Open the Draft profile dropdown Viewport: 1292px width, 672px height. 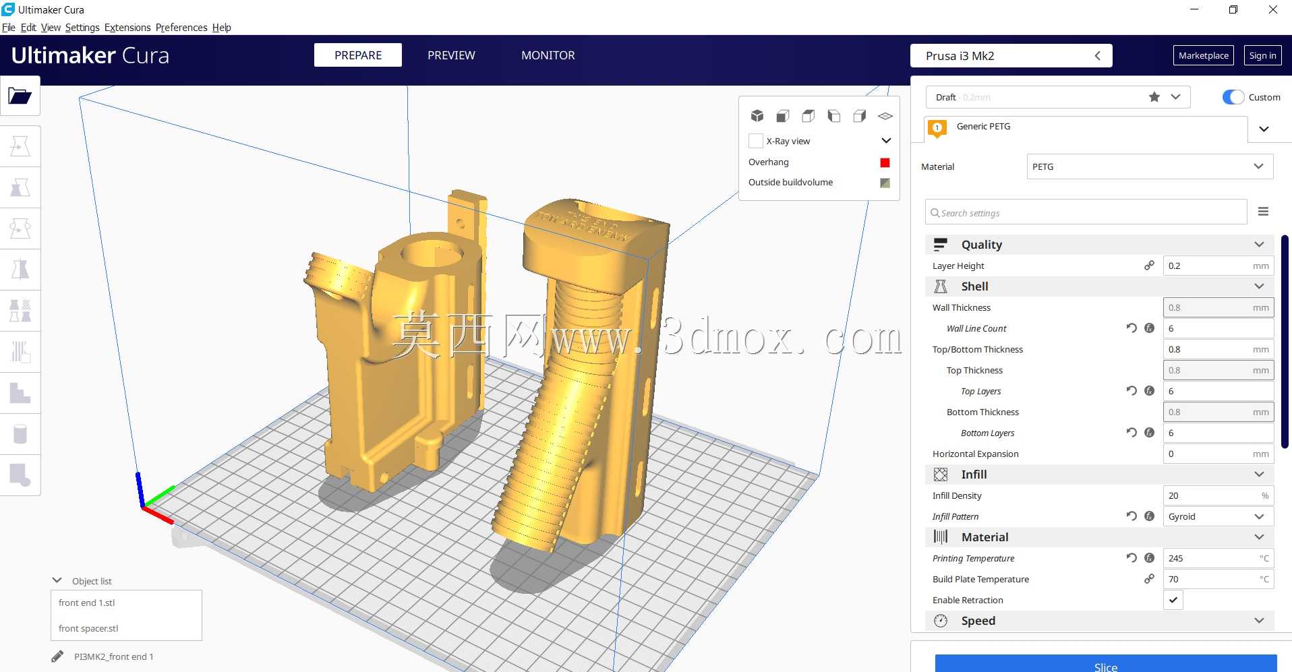coord(1175,97)
